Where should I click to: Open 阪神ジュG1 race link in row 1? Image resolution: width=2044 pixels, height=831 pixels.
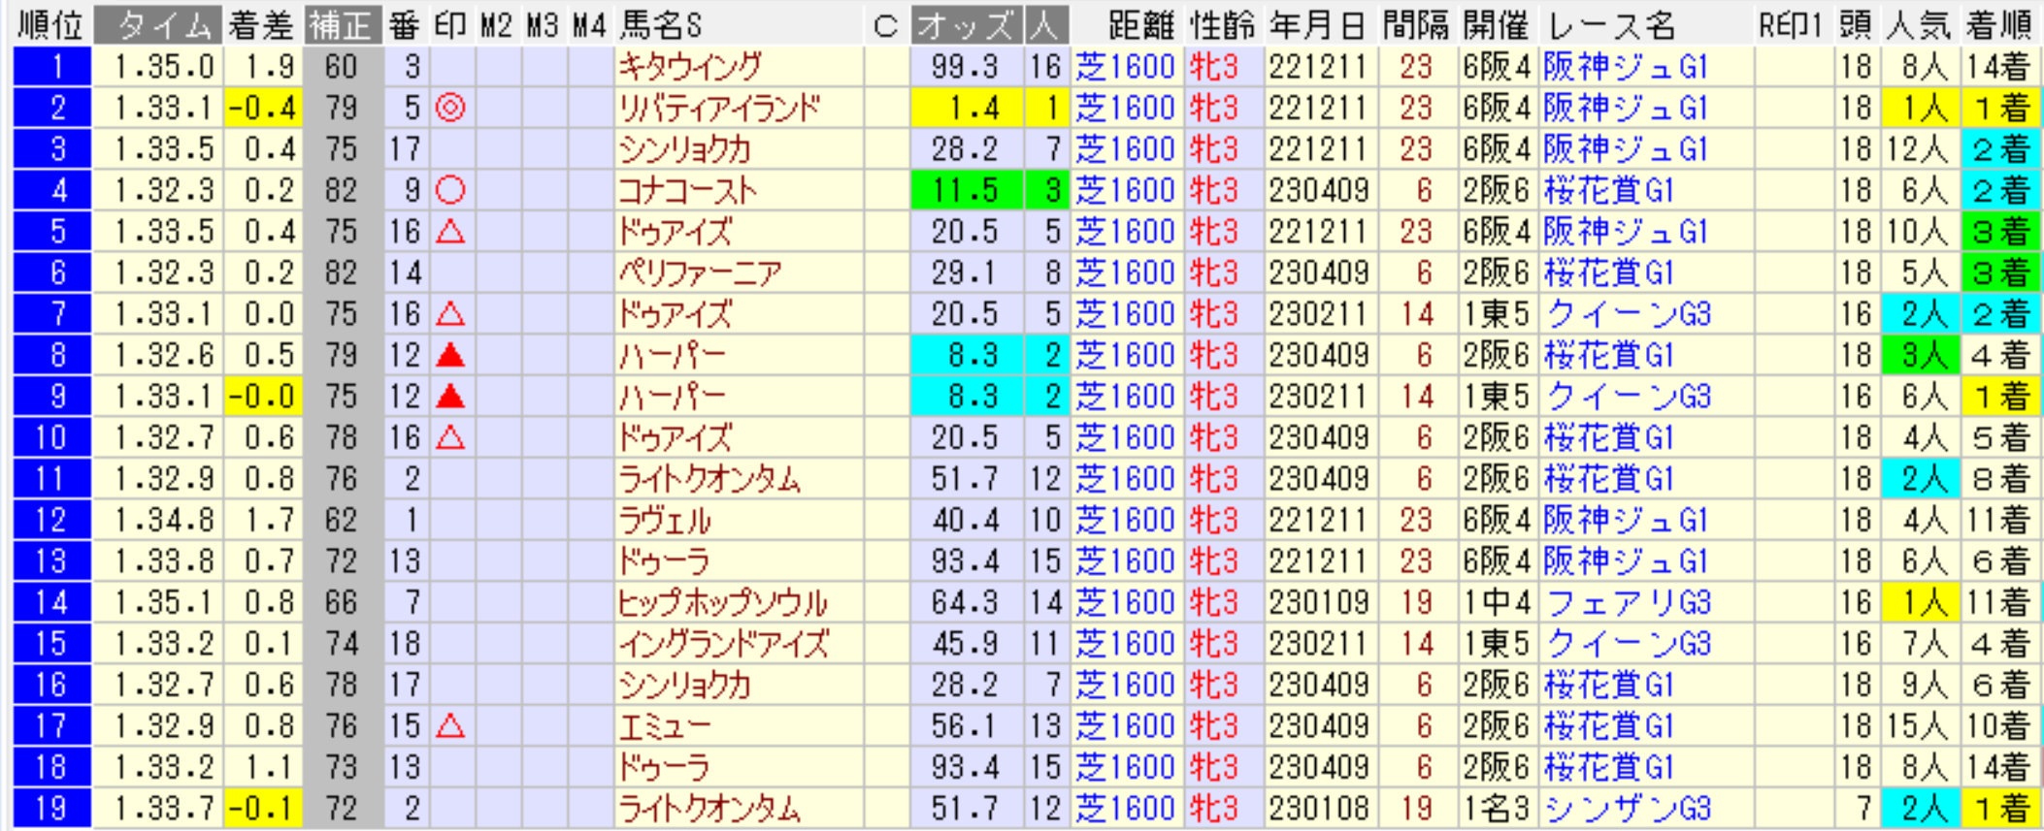(1626, 67)
